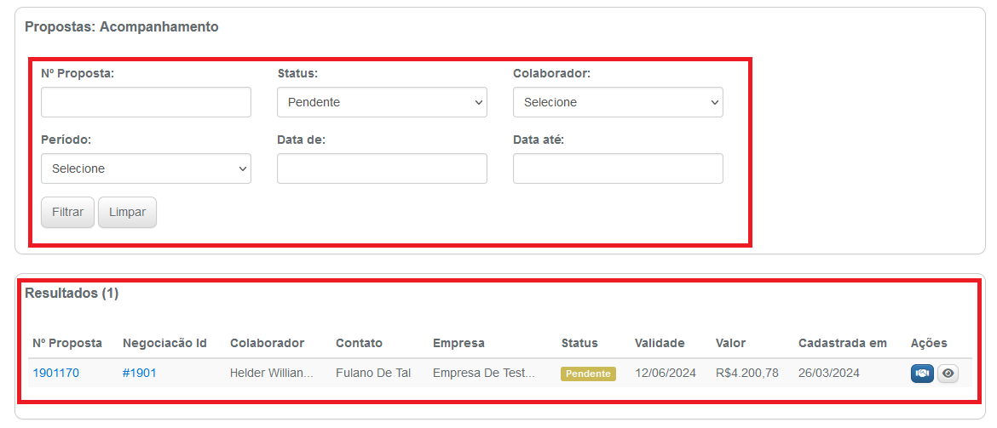Click the Colaborador column header in results

[x=267, y=343]
